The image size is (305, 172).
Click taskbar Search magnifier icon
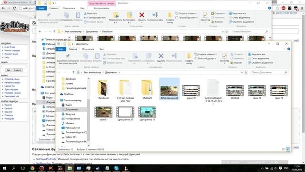[14, 168]
